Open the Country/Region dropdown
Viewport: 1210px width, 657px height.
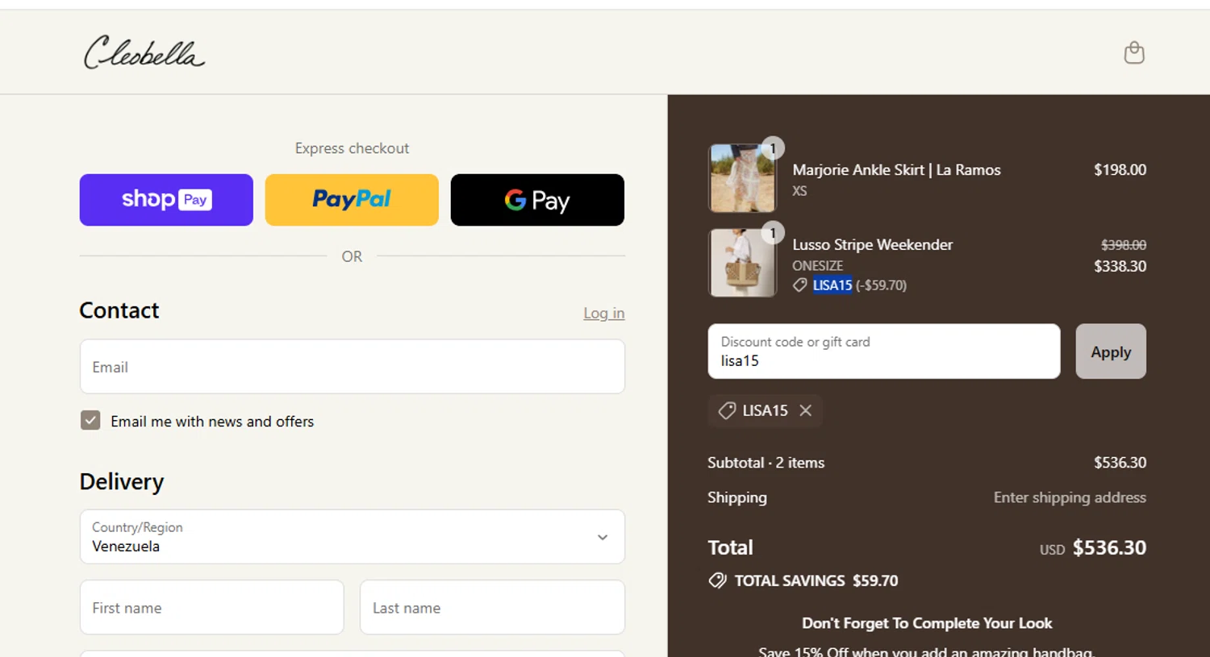(353, 537)
